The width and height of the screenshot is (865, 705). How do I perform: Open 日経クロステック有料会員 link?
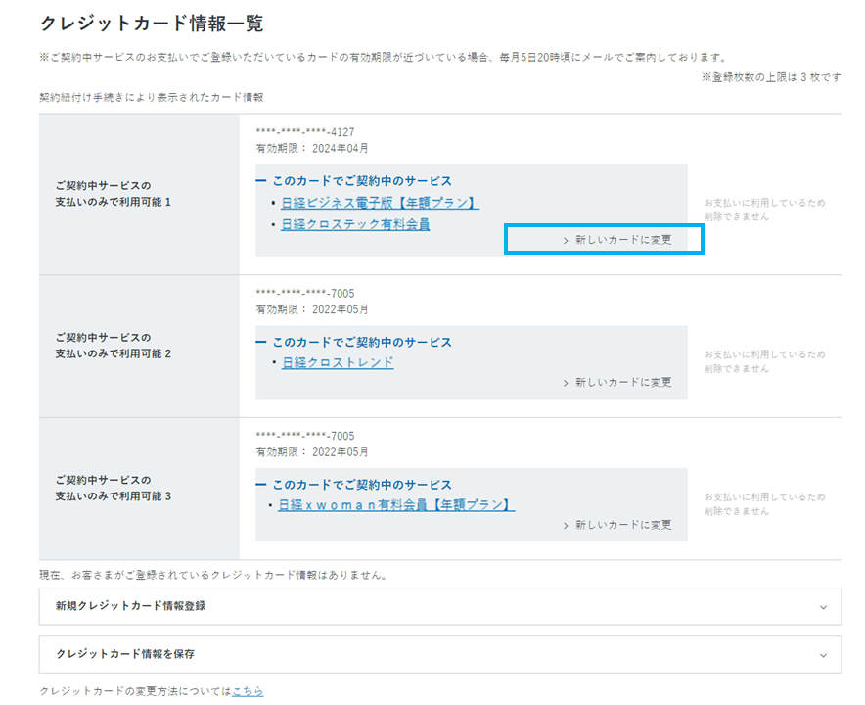pos(355,224)
